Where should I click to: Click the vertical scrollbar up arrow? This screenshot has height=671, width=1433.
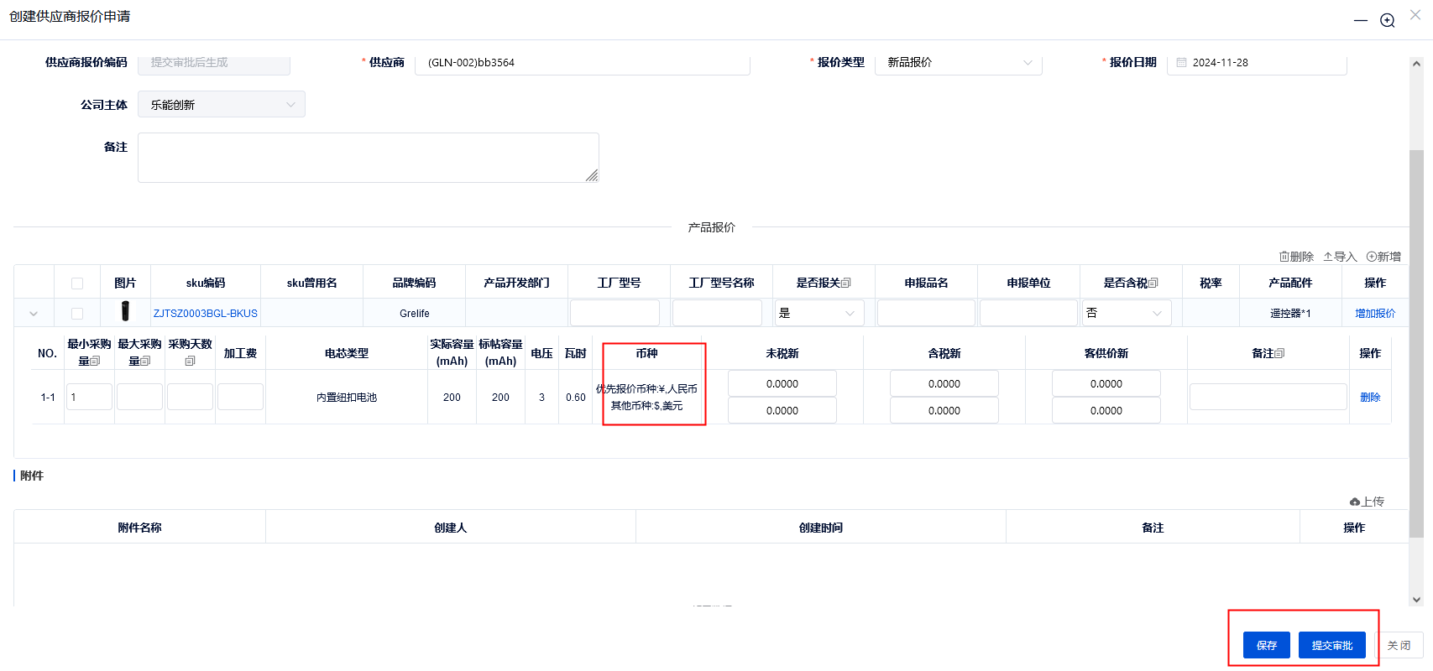tap(1416, 63)
